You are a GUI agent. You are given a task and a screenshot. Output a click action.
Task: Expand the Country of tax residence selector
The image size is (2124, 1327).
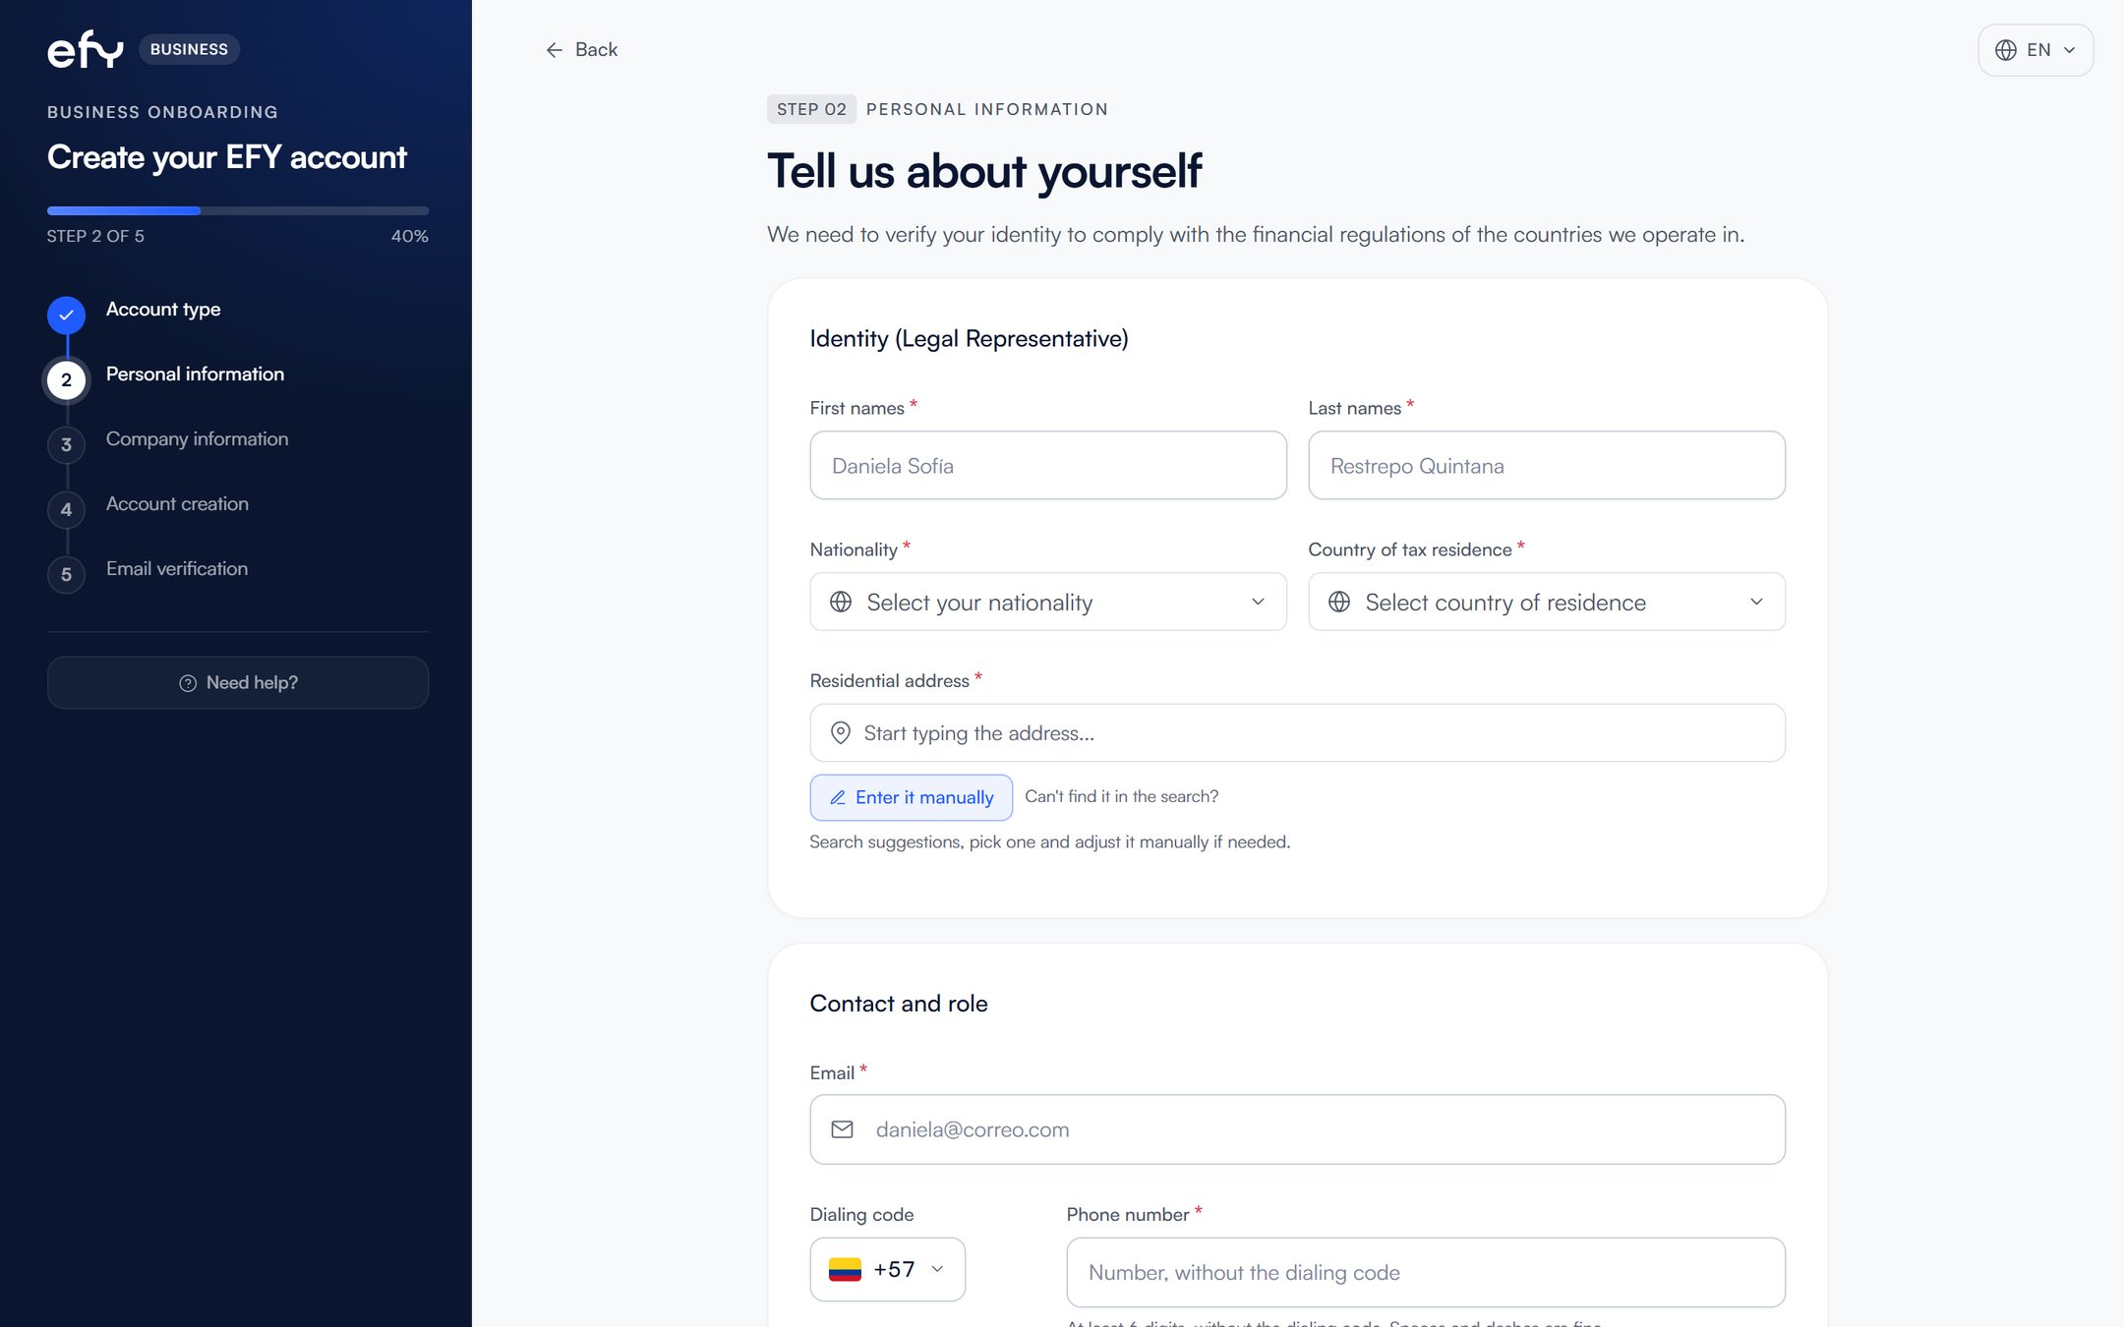[1546, 602]
